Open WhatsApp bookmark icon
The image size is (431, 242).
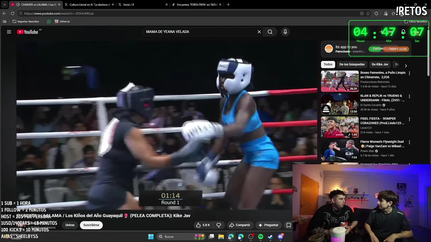49,22
